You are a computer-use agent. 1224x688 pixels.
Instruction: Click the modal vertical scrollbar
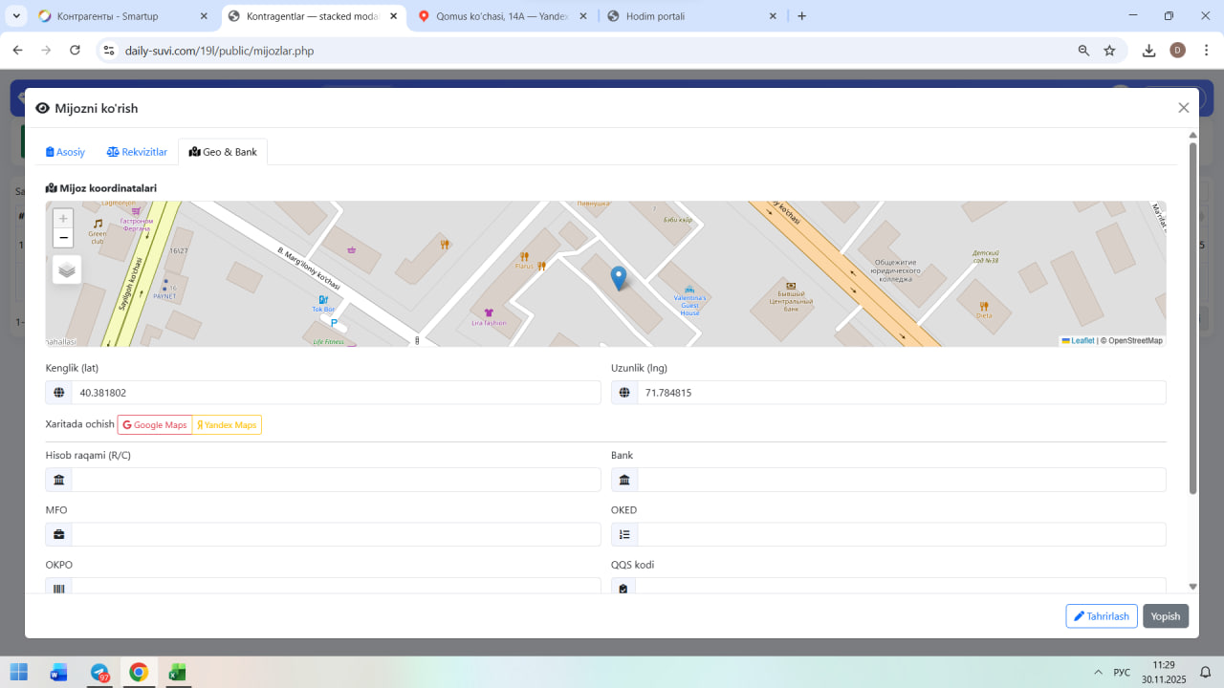(1192, 315)
